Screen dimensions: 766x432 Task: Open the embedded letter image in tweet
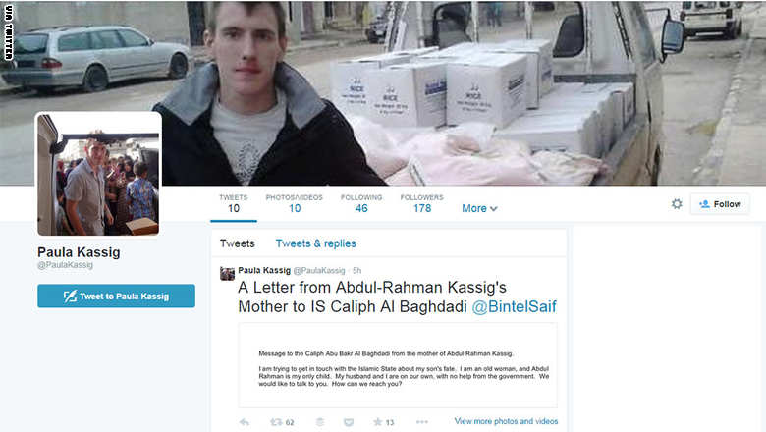tap(398, 365)
